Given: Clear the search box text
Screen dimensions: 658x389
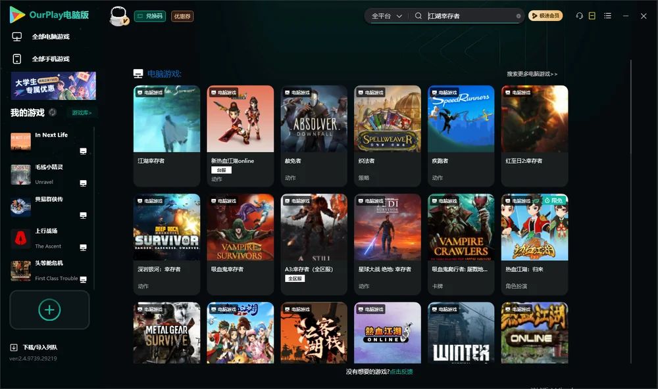Looking at the screenshot, I should [x=519, y=16].
